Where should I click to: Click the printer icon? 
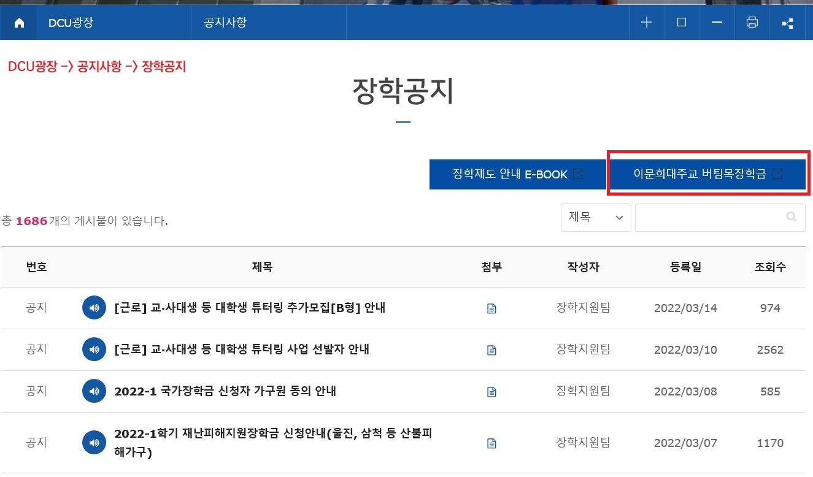click(x=752, y=23)
